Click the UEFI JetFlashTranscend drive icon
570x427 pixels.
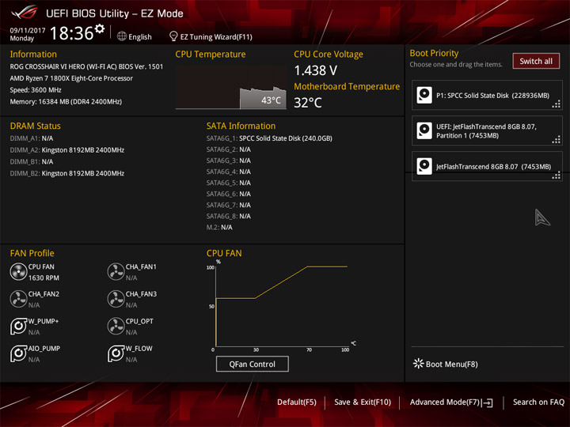(424, 130)
